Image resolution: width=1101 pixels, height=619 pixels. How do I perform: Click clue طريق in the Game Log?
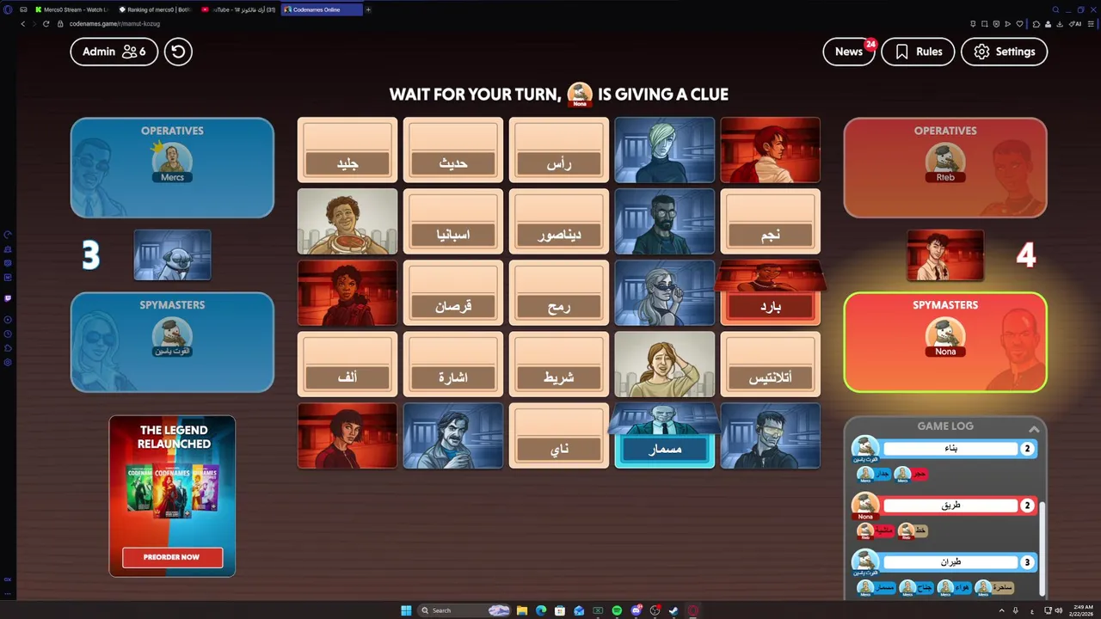tap(950, 506)
